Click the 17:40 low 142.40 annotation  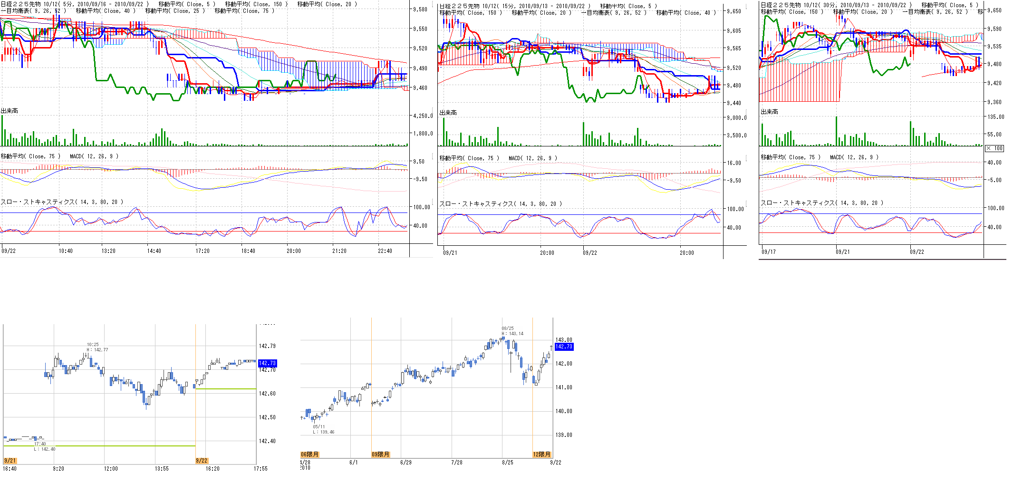pos(44,446)
